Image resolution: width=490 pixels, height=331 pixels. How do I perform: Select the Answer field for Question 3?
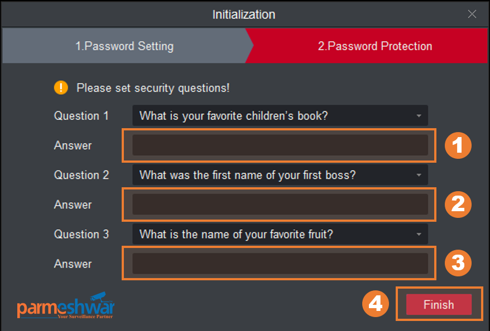click(280, 264)
